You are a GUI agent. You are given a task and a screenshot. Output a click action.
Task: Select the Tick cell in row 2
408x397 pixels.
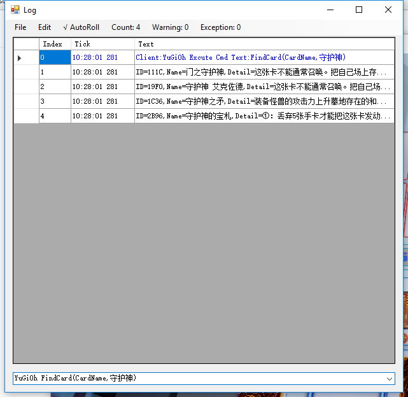point(102,87)
